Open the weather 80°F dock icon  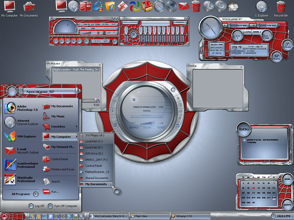pyautogui.click(x=233, y=7)
